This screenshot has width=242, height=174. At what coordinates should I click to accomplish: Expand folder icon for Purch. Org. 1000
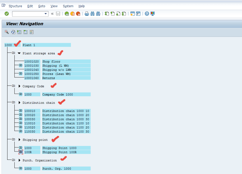pyautogui.click(x=21, y=168)
